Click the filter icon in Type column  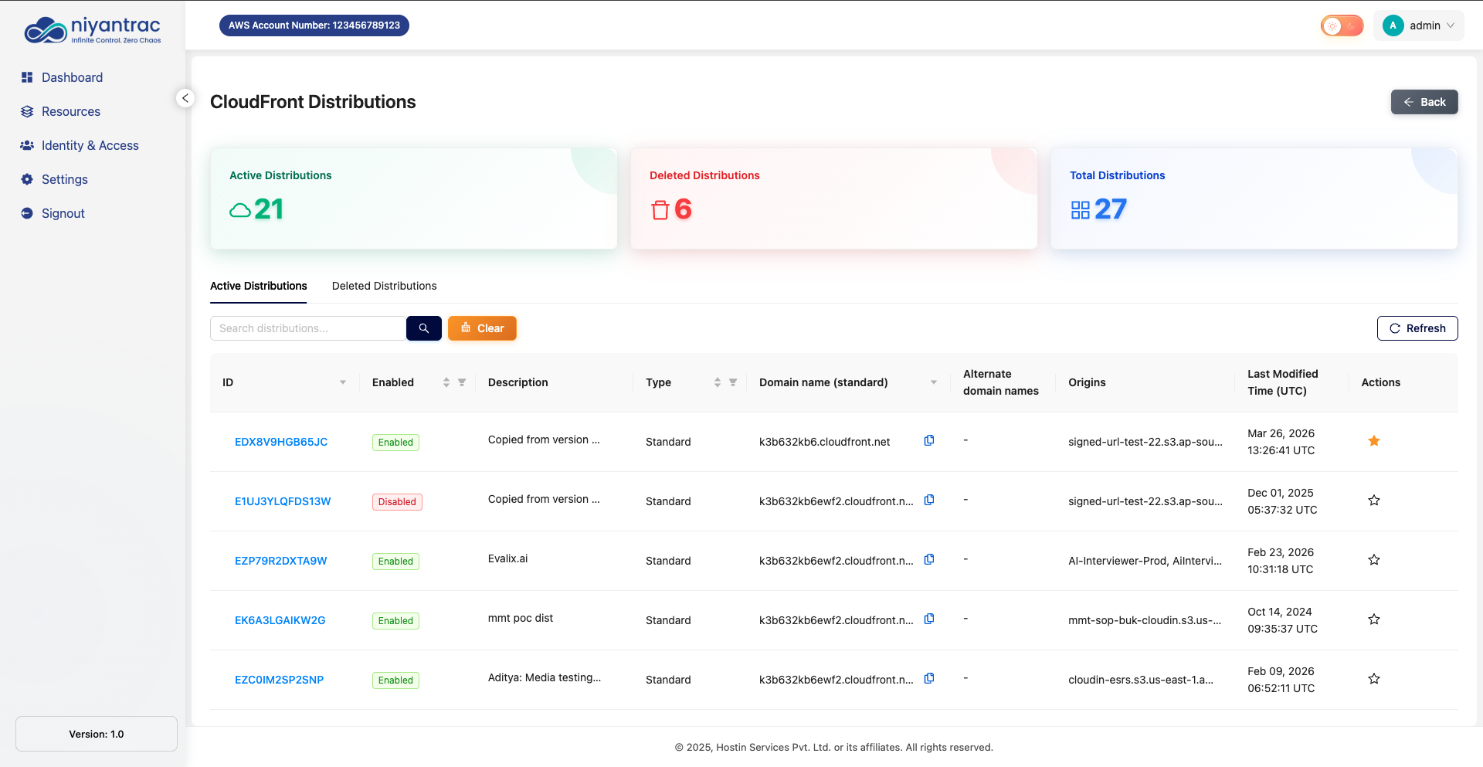pos(733,382)
